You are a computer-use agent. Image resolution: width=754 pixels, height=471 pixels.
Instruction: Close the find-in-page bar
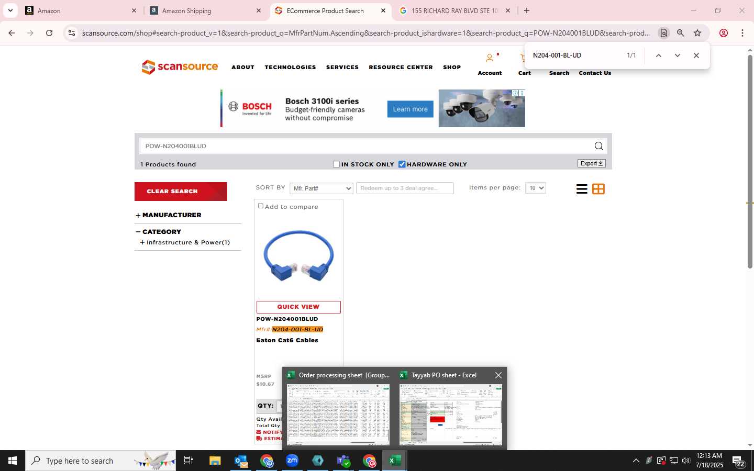[x=696, y=55]
